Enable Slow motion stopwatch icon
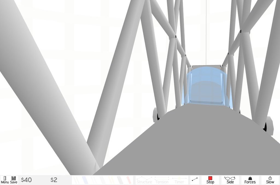Screen dimensions: 280x185 (270, 180)
